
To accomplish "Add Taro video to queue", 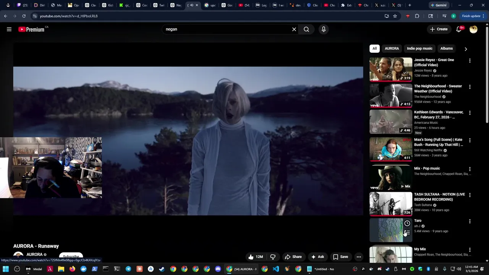I will tap(407, 233).
